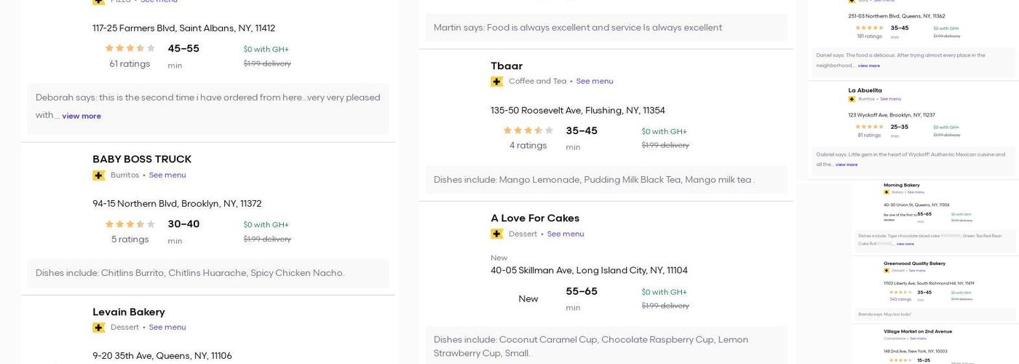Click the star rating for Tbaar
Screen dimensions: 1019x364
pos(528,131)
